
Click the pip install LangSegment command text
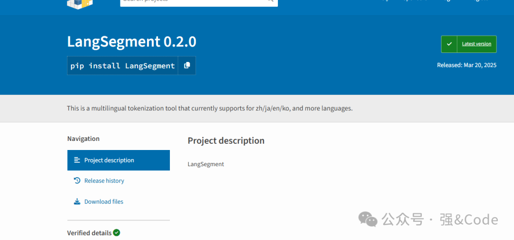point(123,66)
